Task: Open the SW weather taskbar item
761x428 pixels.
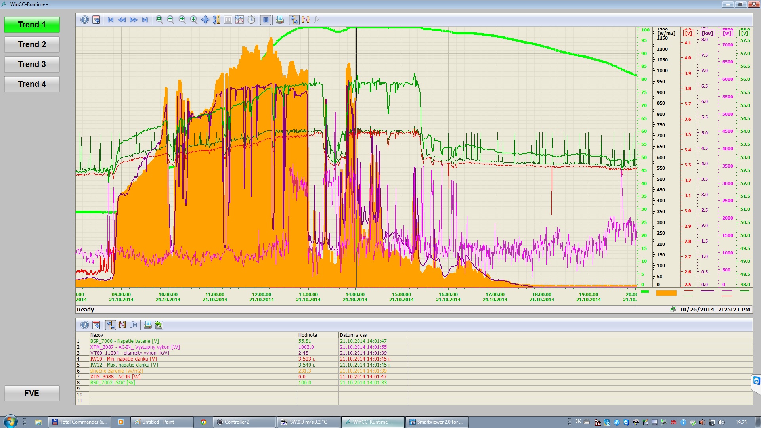Action: [x=309, y=422]
